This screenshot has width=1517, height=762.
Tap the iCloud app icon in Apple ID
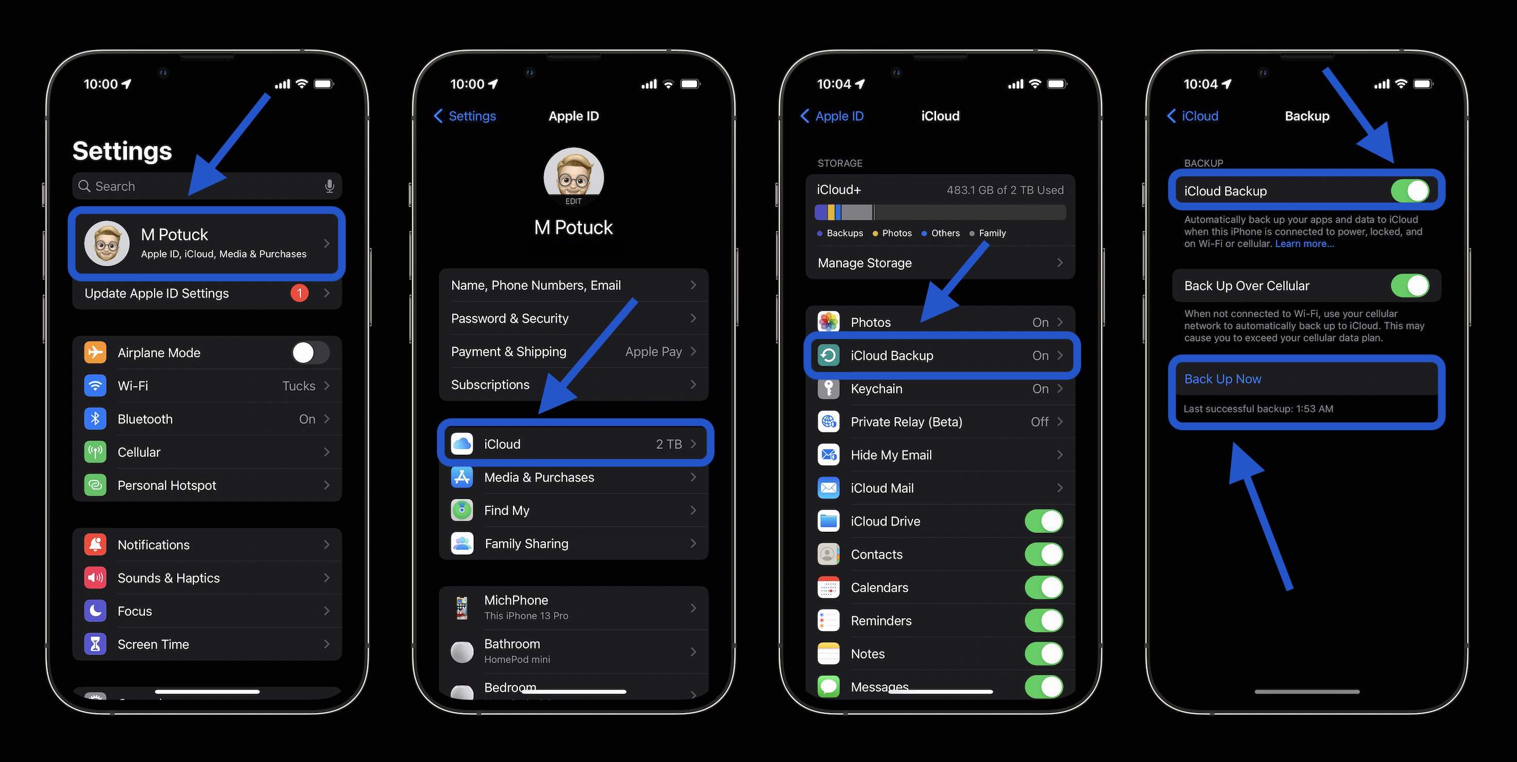(461, 443)
